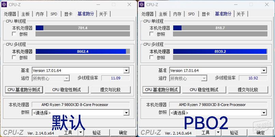Click 多线程倍率 value 11.09
The height and width of the screenshot is (137, 275).
tap(116, 78)
